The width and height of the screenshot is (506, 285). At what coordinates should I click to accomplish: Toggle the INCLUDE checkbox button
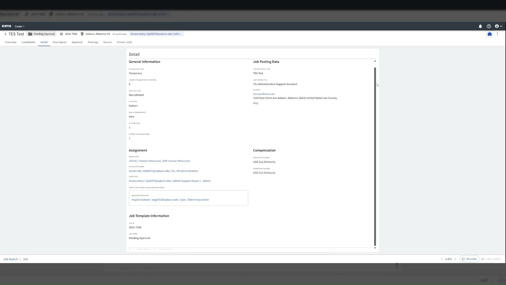click(x=469, y=259)
